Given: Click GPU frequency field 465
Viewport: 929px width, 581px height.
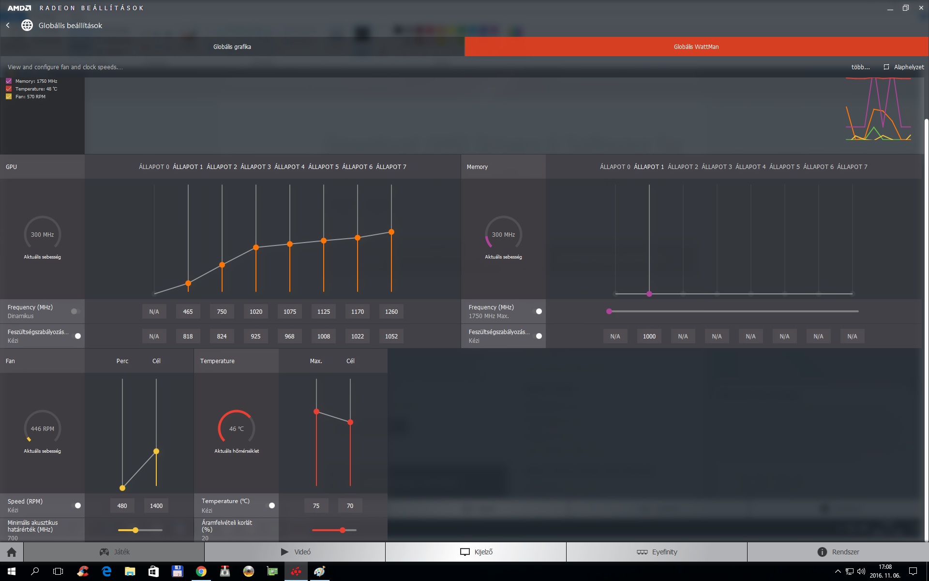Looking at the screenshot, I should pyautogui.click(x=188, y=312).
